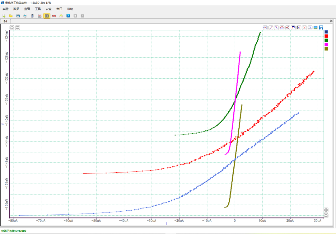The height and width of the screenshot is (234, 336).
Task: Toggle the highlighted data table view
Action: (47, 16)
